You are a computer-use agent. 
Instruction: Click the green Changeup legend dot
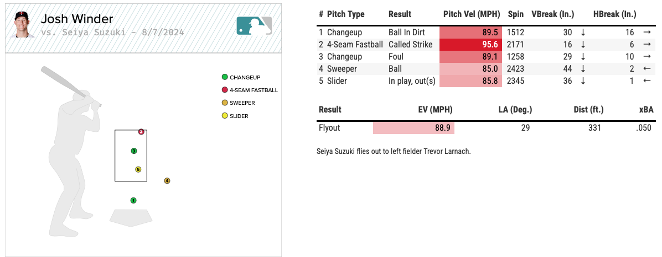(x=224, y=77)
